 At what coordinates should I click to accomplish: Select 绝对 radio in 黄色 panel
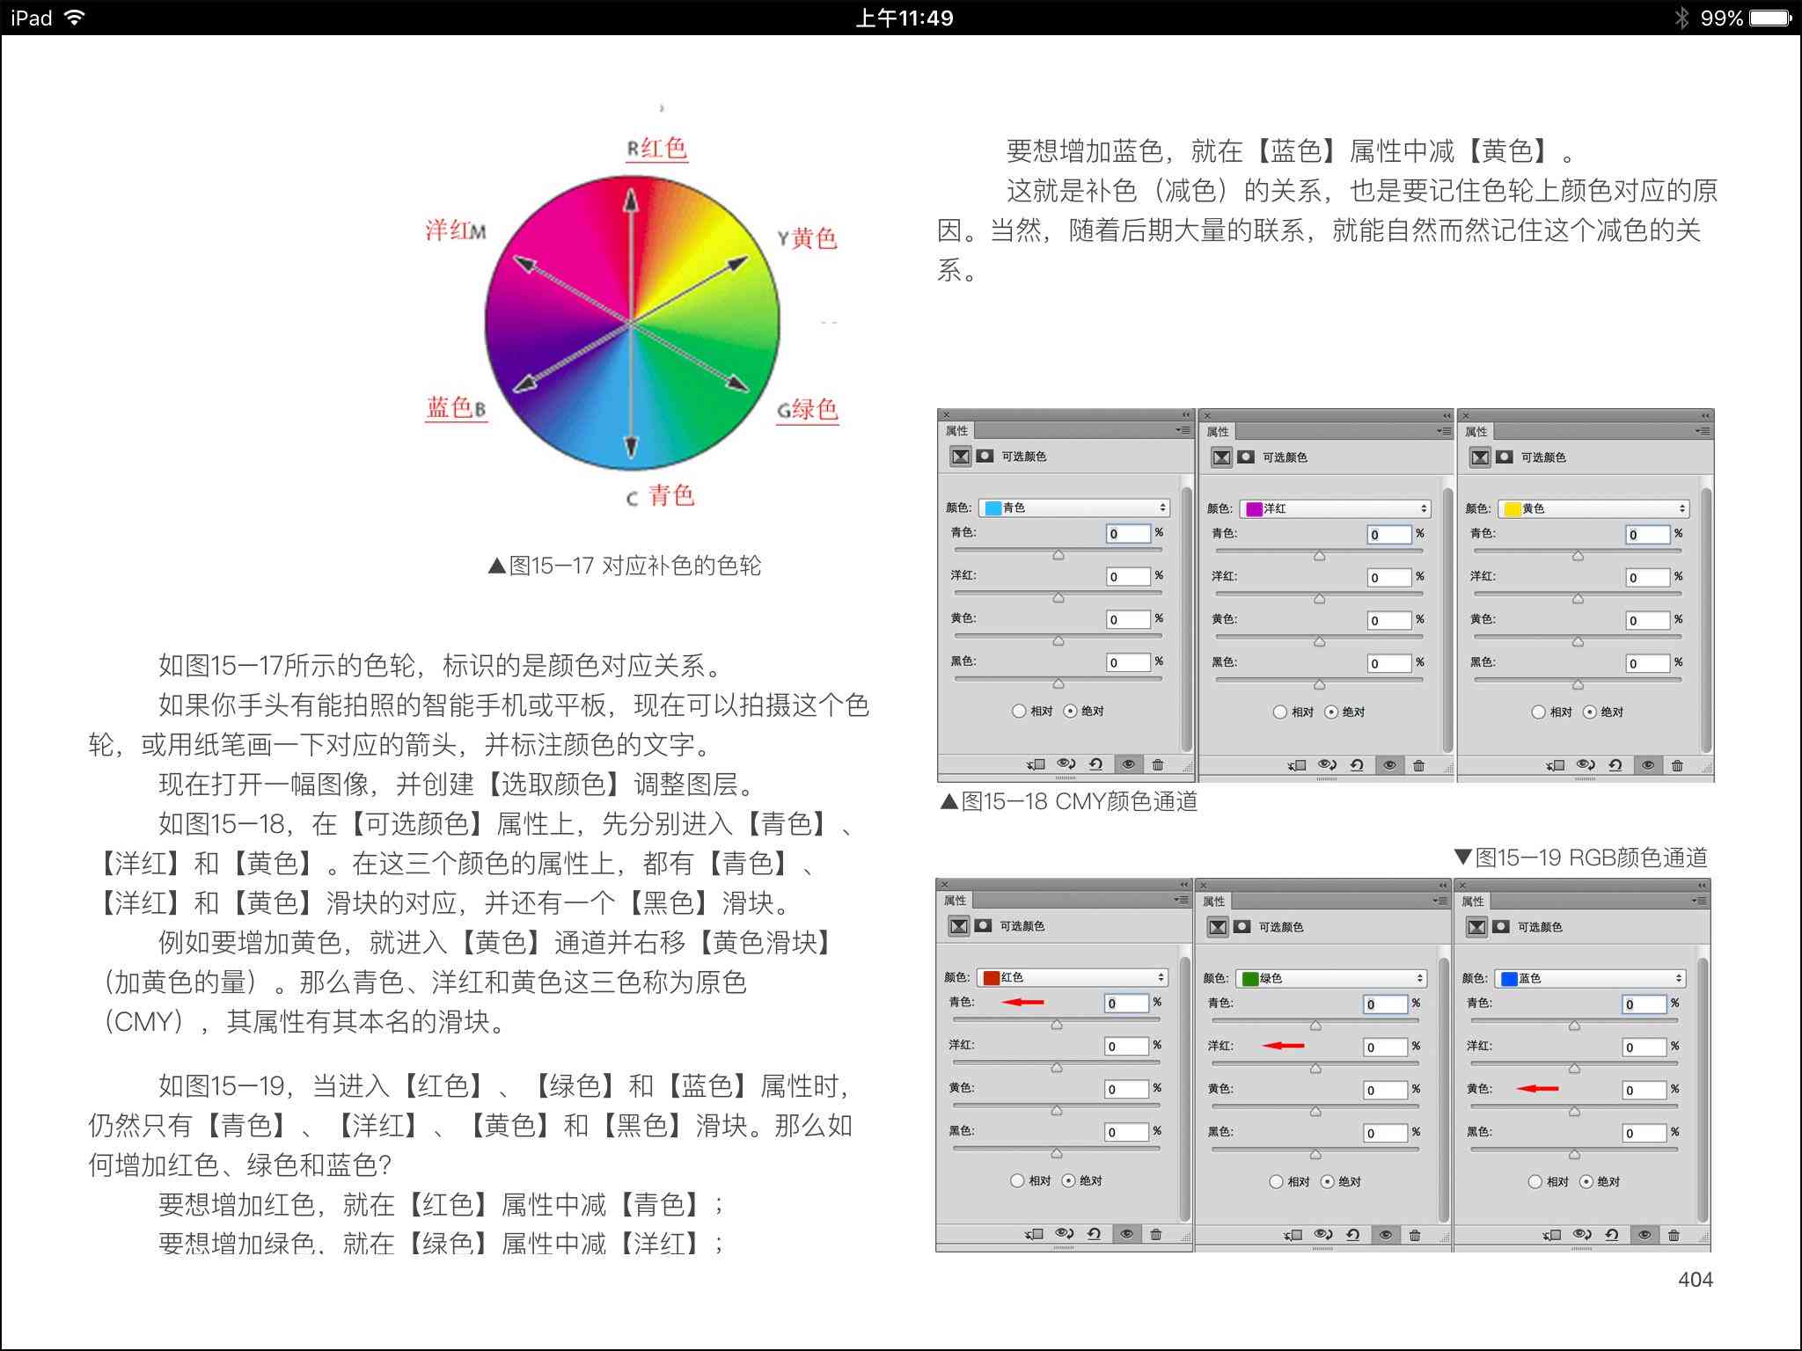coord(1590,712)
